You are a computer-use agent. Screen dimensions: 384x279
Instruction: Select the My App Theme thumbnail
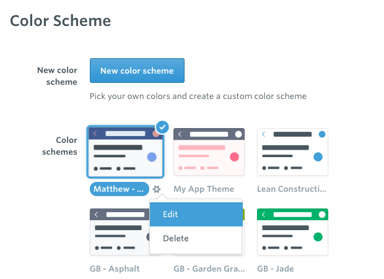[x=209, y=152]
